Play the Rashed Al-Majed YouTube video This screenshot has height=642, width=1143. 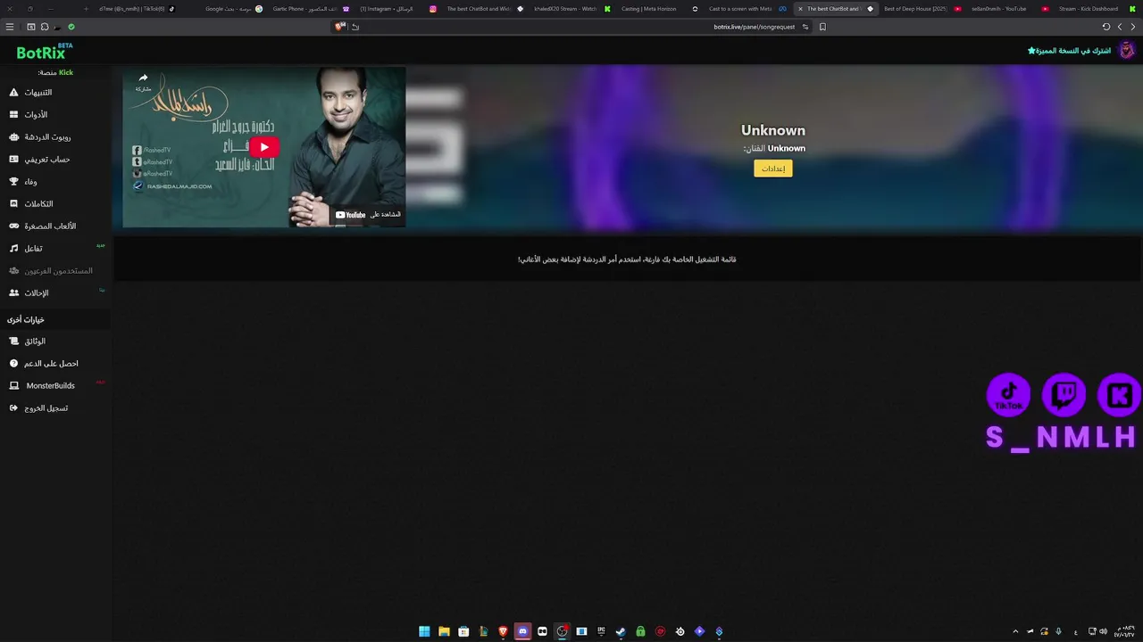tap(263, 147)
